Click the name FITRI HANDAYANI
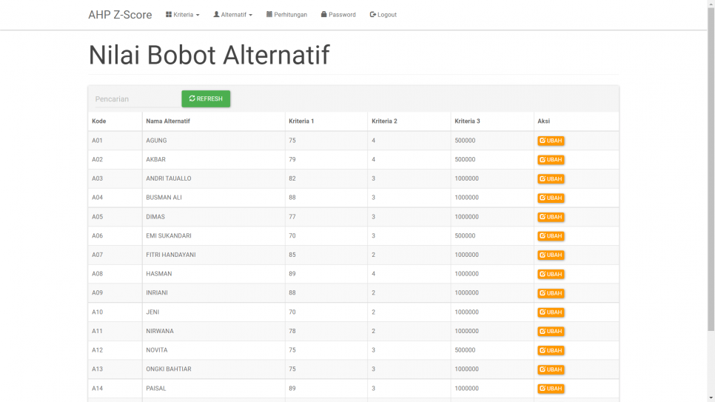 [x=170, y=255]
